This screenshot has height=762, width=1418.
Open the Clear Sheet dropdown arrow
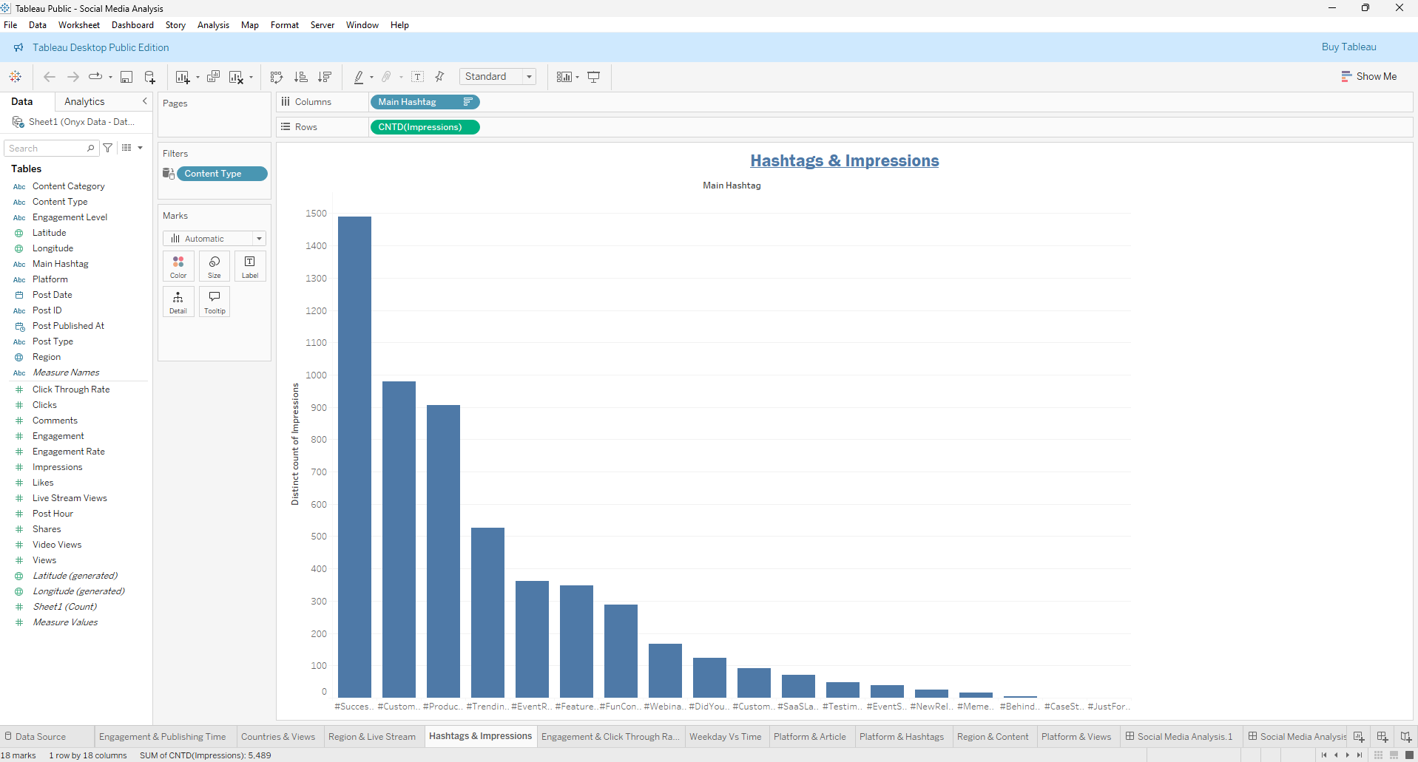(x=251, y=78)
